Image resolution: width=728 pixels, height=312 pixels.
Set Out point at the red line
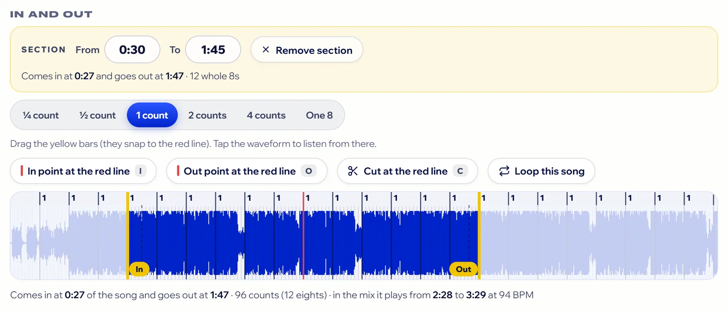click(x=247, y=171)
